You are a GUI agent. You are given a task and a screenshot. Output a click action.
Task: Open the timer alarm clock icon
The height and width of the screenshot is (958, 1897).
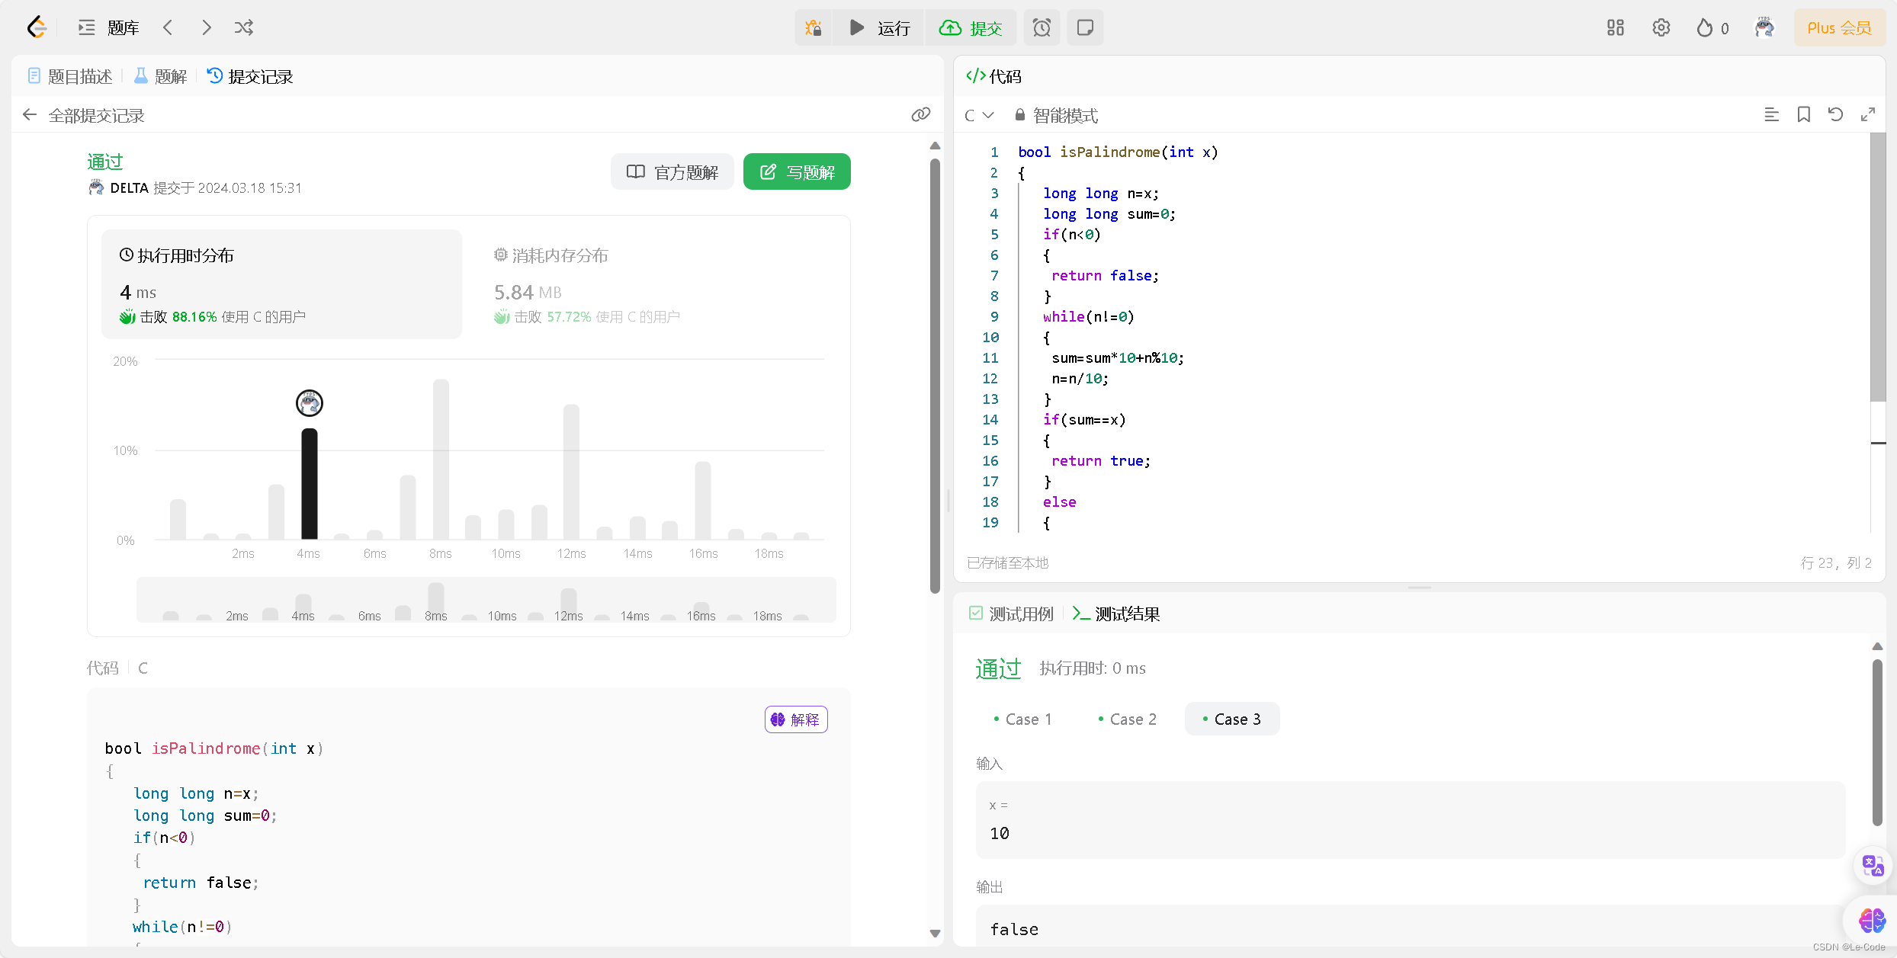point(1042,28)
